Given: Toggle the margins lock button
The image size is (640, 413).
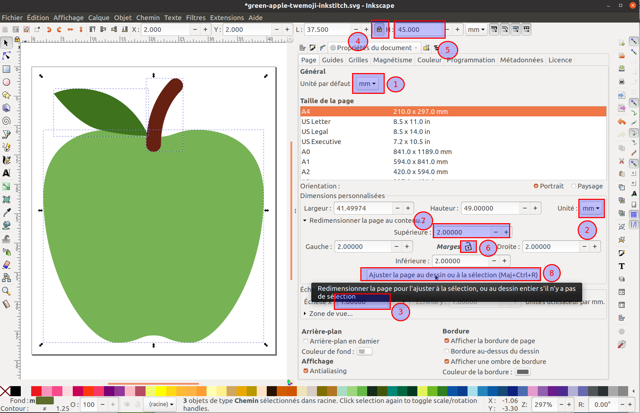Looking at the screenshot, I should (x=468, y=246).
